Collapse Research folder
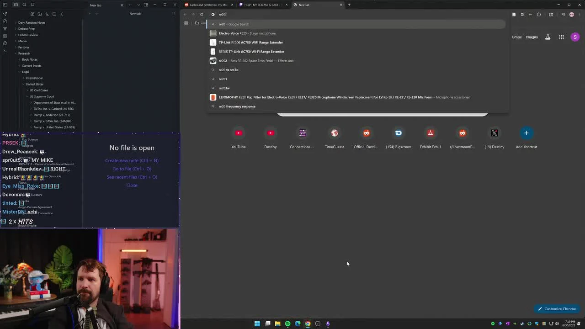The height and width of the screenshot is (329, 585). tap(24, 53)
